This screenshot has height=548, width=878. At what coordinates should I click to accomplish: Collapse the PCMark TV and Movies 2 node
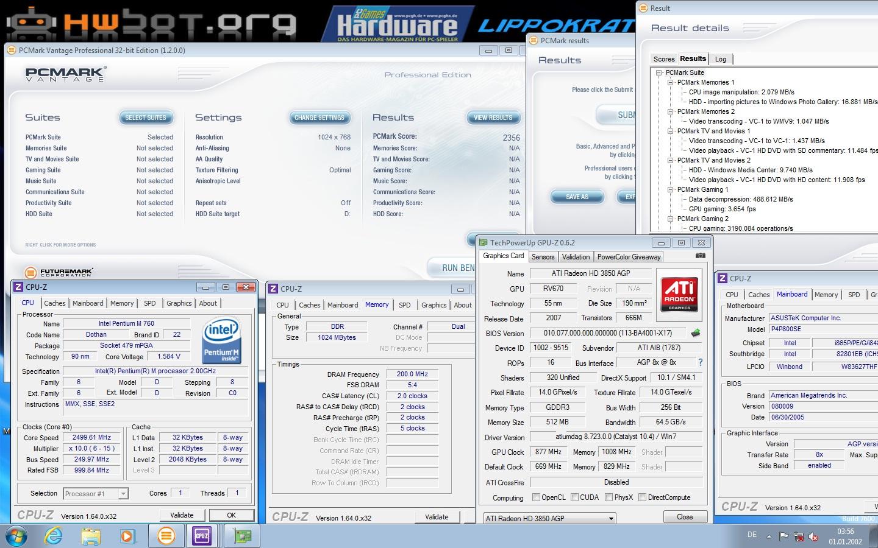[670, 160]
